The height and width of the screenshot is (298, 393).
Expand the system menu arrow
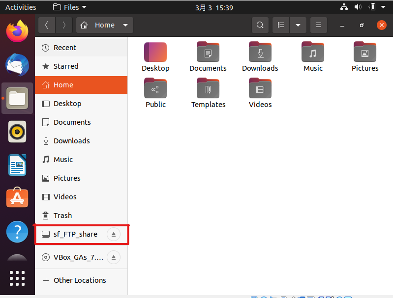tap(383, 7)
